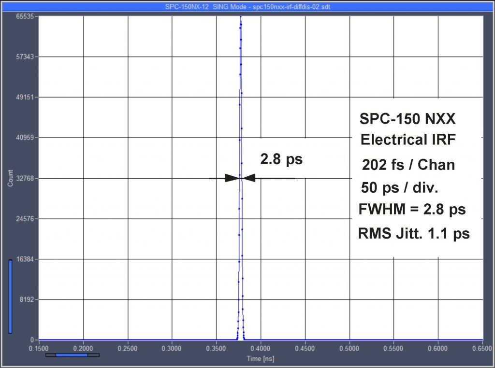This screenshot has width=495, height=368.
Task: Click the 'FWHM = 2.8 ps' text
Action: click(412, 210)
